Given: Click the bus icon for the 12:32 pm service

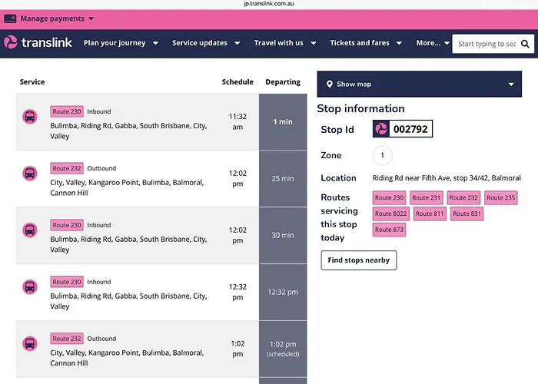Looking at the screenshot, I should click(30, 286).
